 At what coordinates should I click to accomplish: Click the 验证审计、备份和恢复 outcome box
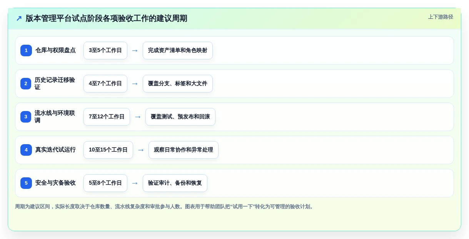pos(175,183)
